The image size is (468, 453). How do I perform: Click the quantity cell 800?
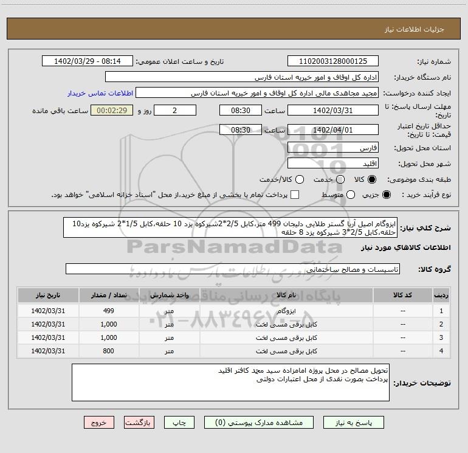pos(109,351)
